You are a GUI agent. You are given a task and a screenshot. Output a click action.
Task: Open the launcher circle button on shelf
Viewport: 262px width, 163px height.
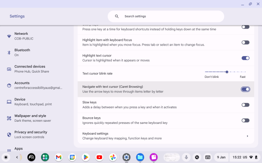tap(6, 157)
